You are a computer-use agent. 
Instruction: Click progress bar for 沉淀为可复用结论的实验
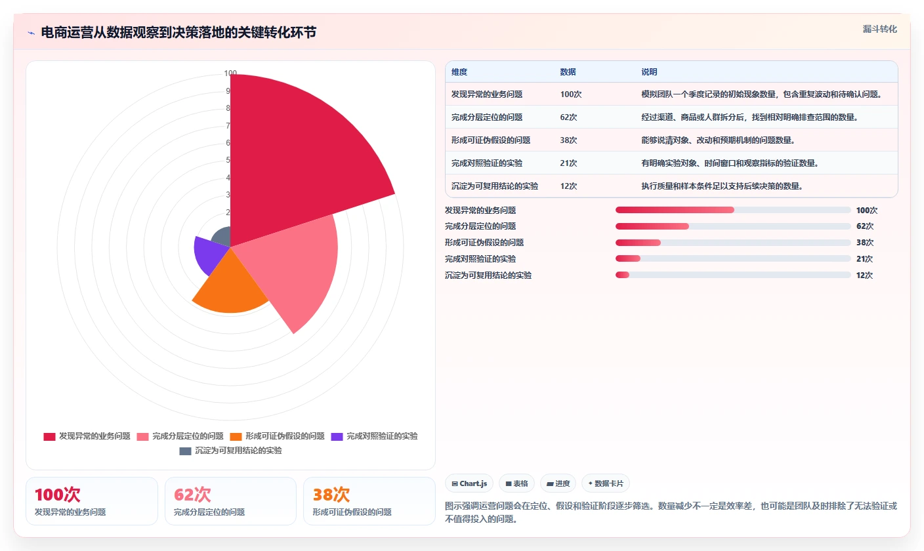[x=733, y=275]
